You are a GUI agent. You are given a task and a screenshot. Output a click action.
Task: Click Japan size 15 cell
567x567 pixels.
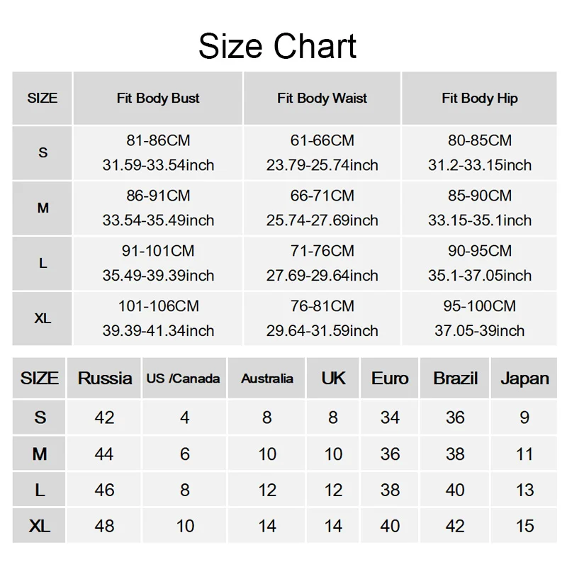[524, 526]
